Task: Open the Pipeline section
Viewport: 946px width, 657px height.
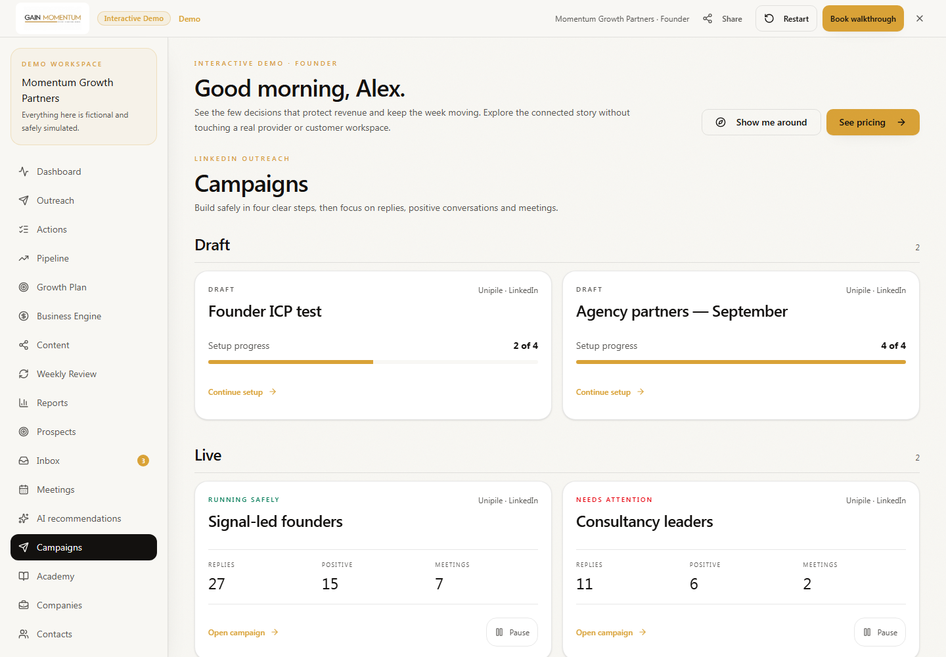Action: pos(83,258)
